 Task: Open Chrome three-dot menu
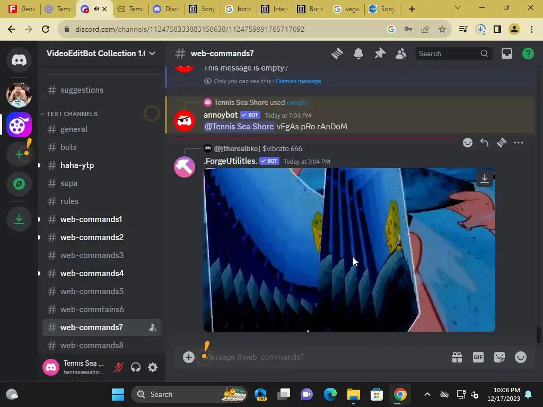click(x=531, y=30)
